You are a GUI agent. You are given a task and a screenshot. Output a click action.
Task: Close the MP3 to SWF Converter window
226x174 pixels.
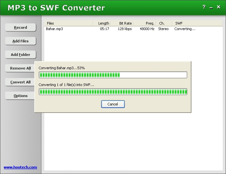click(x=219, y=7)
